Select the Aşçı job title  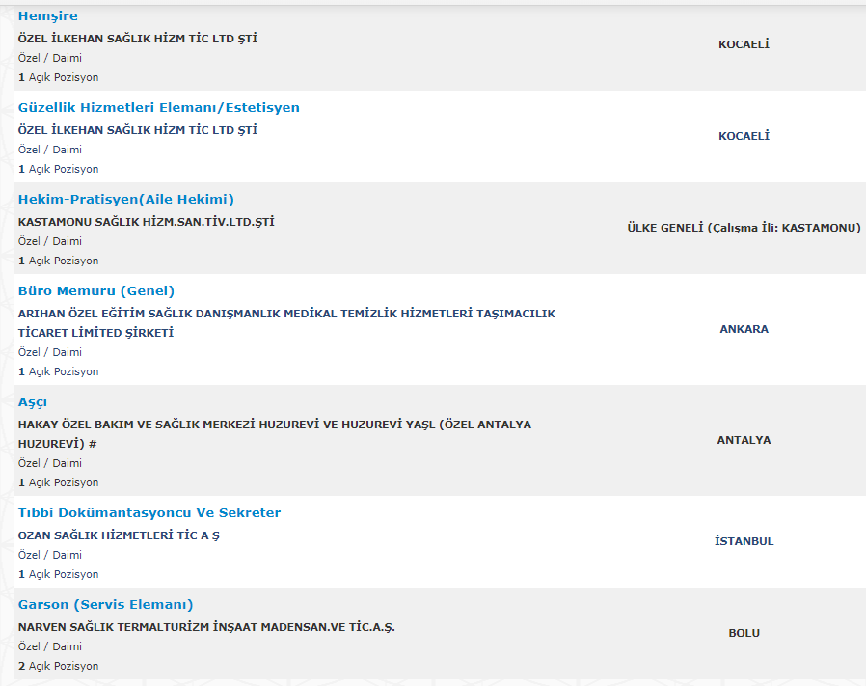(33, 402)
